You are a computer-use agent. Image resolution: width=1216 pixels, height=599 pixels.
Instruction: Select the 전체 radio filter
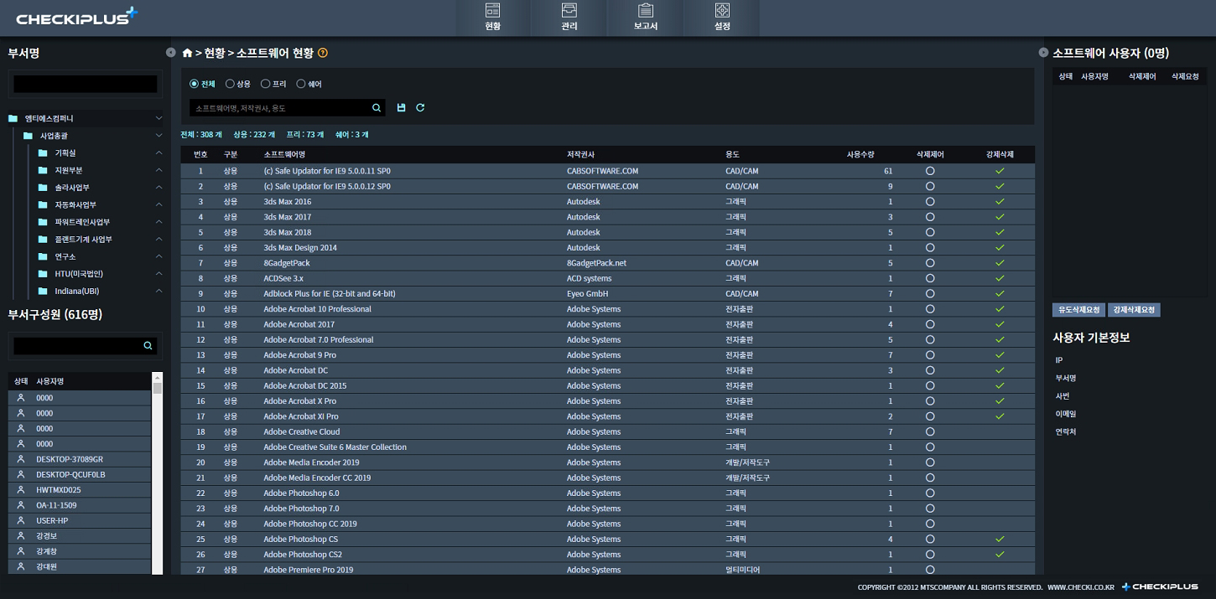point(194,84)
